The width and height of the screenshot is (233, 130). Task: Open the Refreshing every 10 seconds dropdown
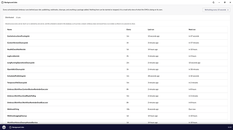[x=216, y=10]
